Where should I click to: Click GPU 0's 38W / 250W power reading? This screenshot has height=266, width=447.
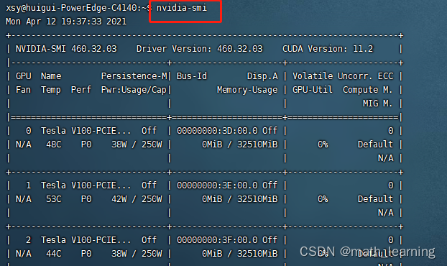point(137,145)
